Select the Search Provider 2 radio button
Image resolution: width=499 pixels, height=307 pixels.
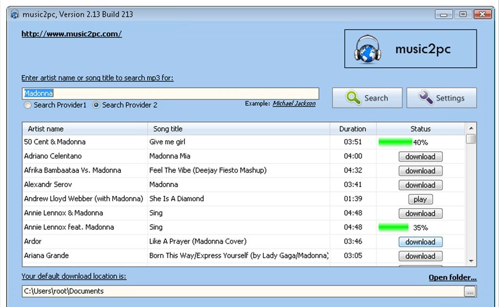(x=96, y=105)
